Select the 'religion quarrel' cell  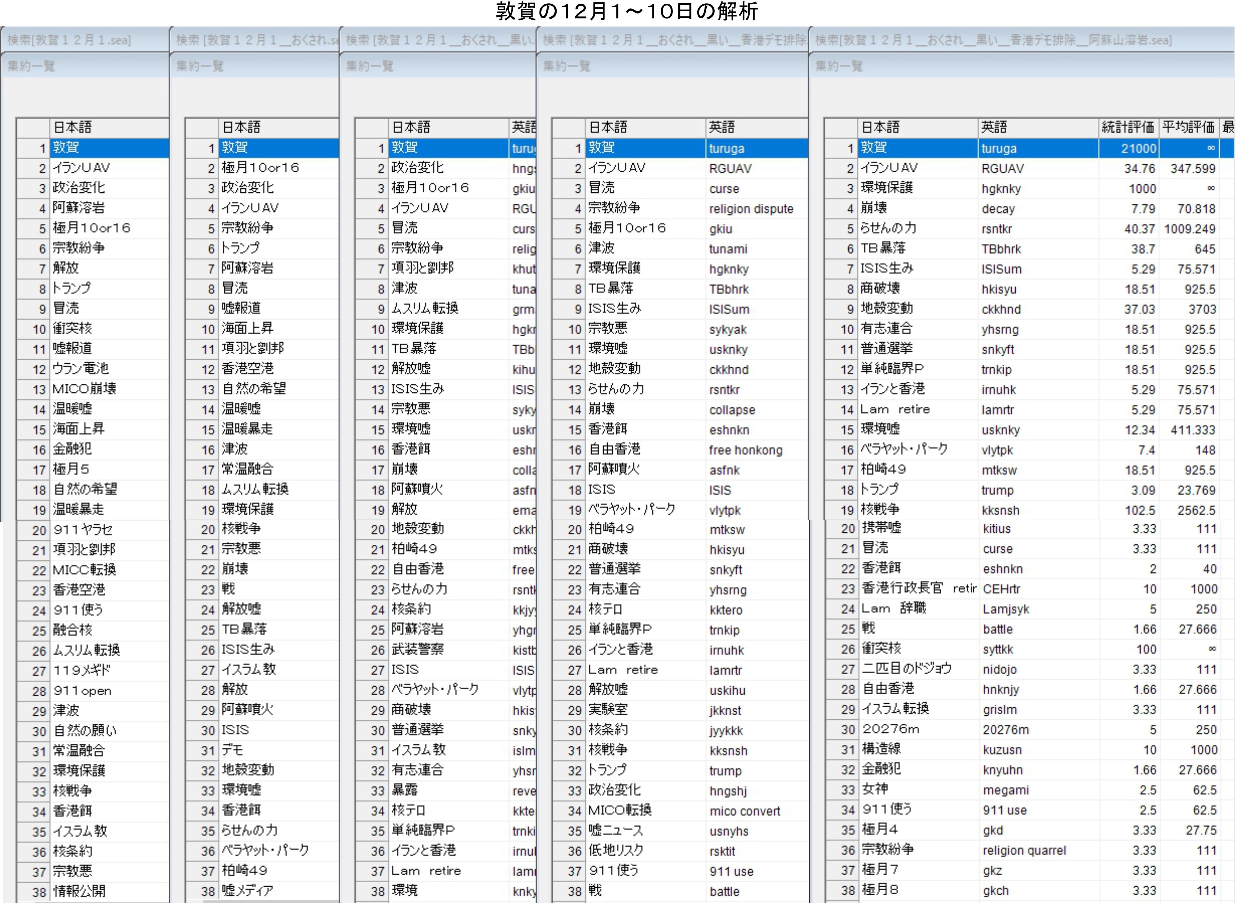[1024, 850]
